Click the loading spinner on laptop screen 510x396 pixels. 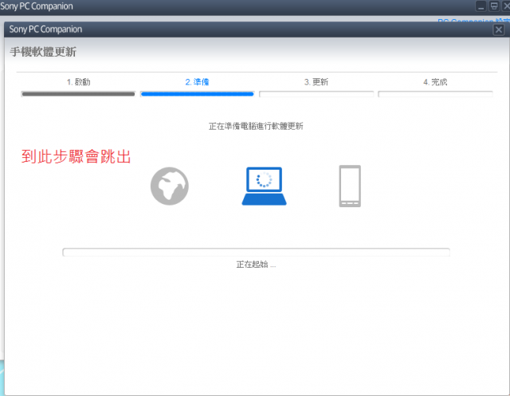pyautogui.click(x=264, y=179)
